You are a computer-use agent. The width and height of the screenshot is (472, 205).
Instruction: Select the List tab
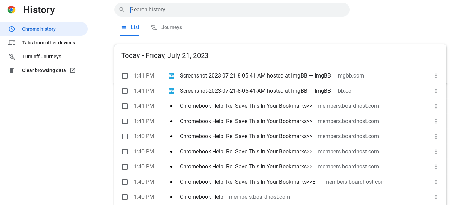(130, 28)
